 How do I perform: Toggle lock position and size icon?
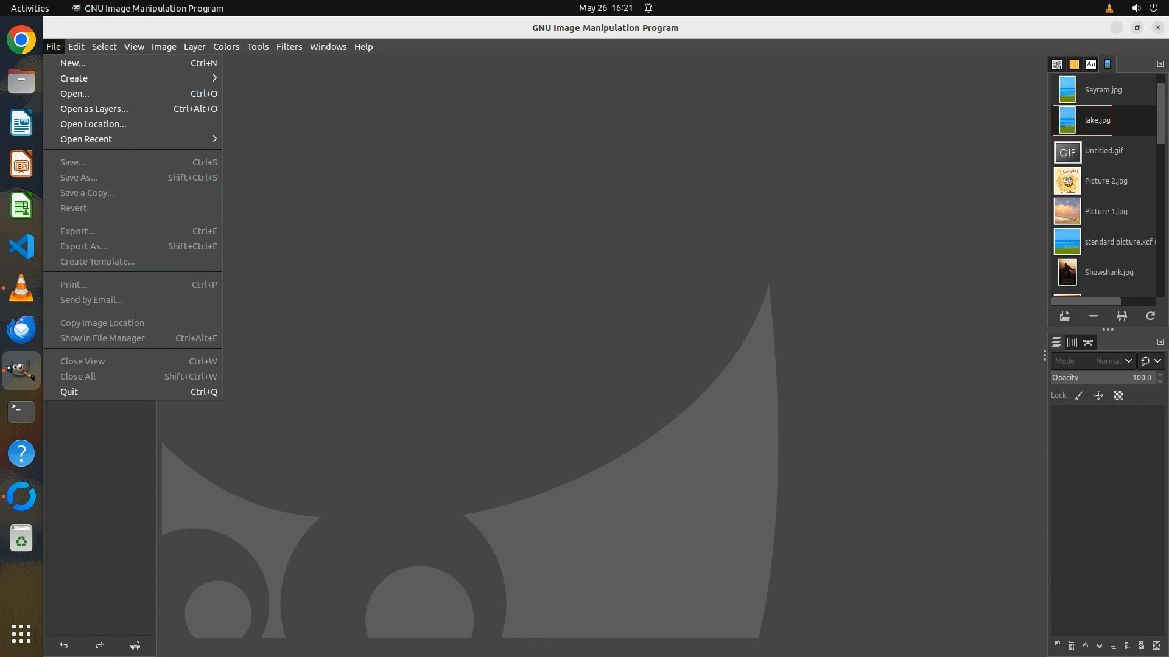pos(1098,395)
